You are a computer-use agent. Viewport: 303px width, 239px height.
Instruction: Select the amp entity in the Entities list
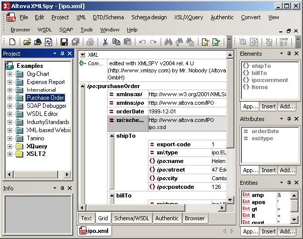(x=258, y=195)
